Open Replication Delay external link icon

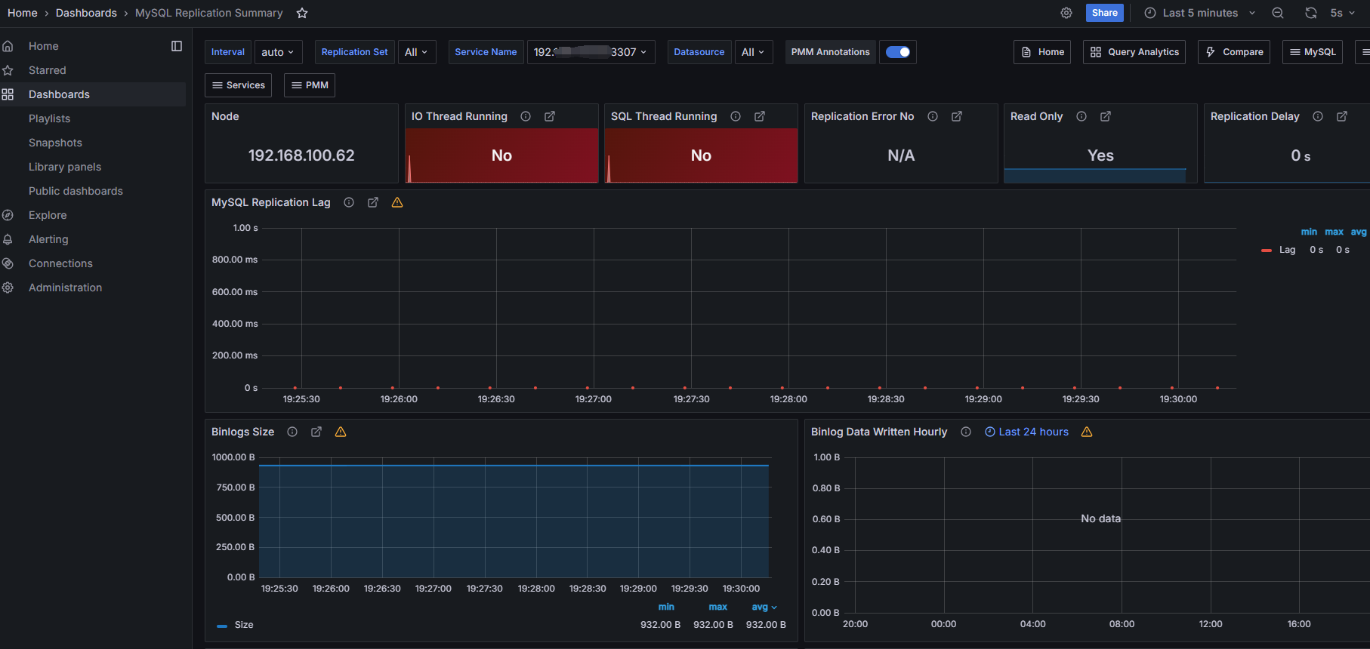(1342, 116)
